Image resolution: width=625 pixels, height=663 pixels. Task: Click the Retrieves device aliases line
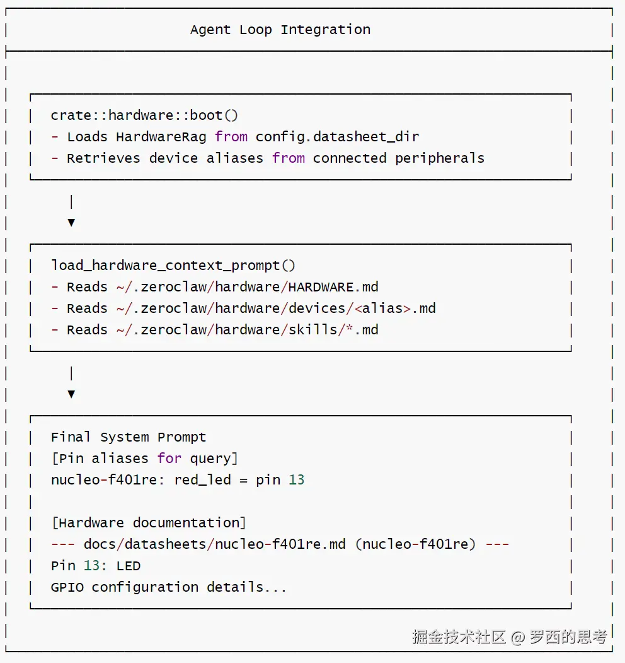(x=268, y=158)
